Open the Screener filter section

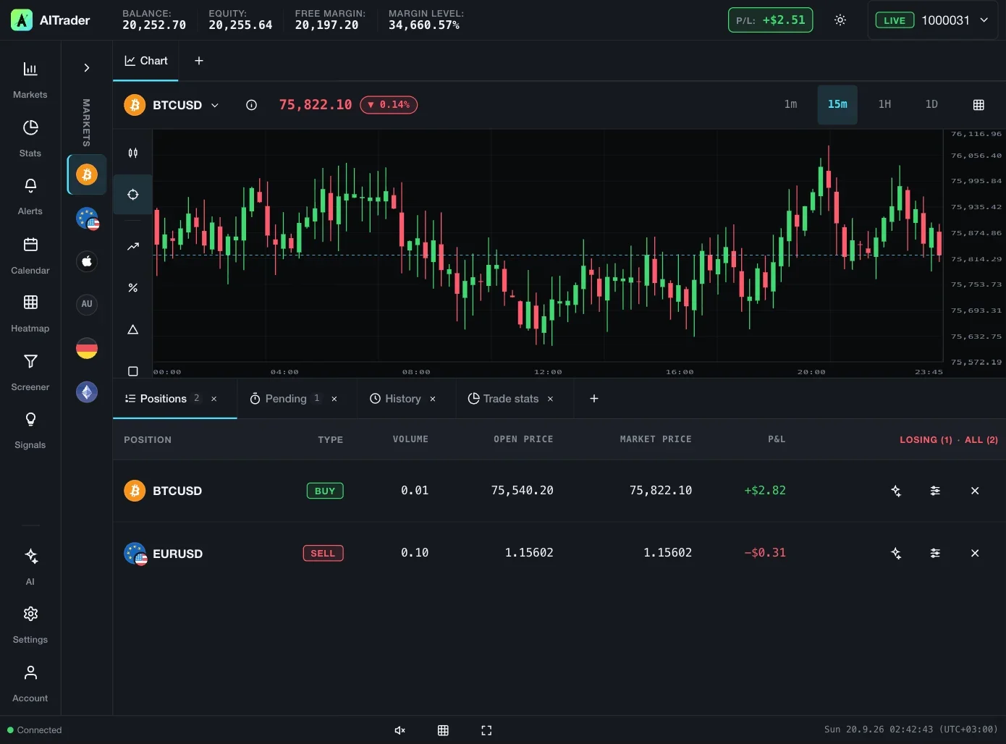[30, 372]
